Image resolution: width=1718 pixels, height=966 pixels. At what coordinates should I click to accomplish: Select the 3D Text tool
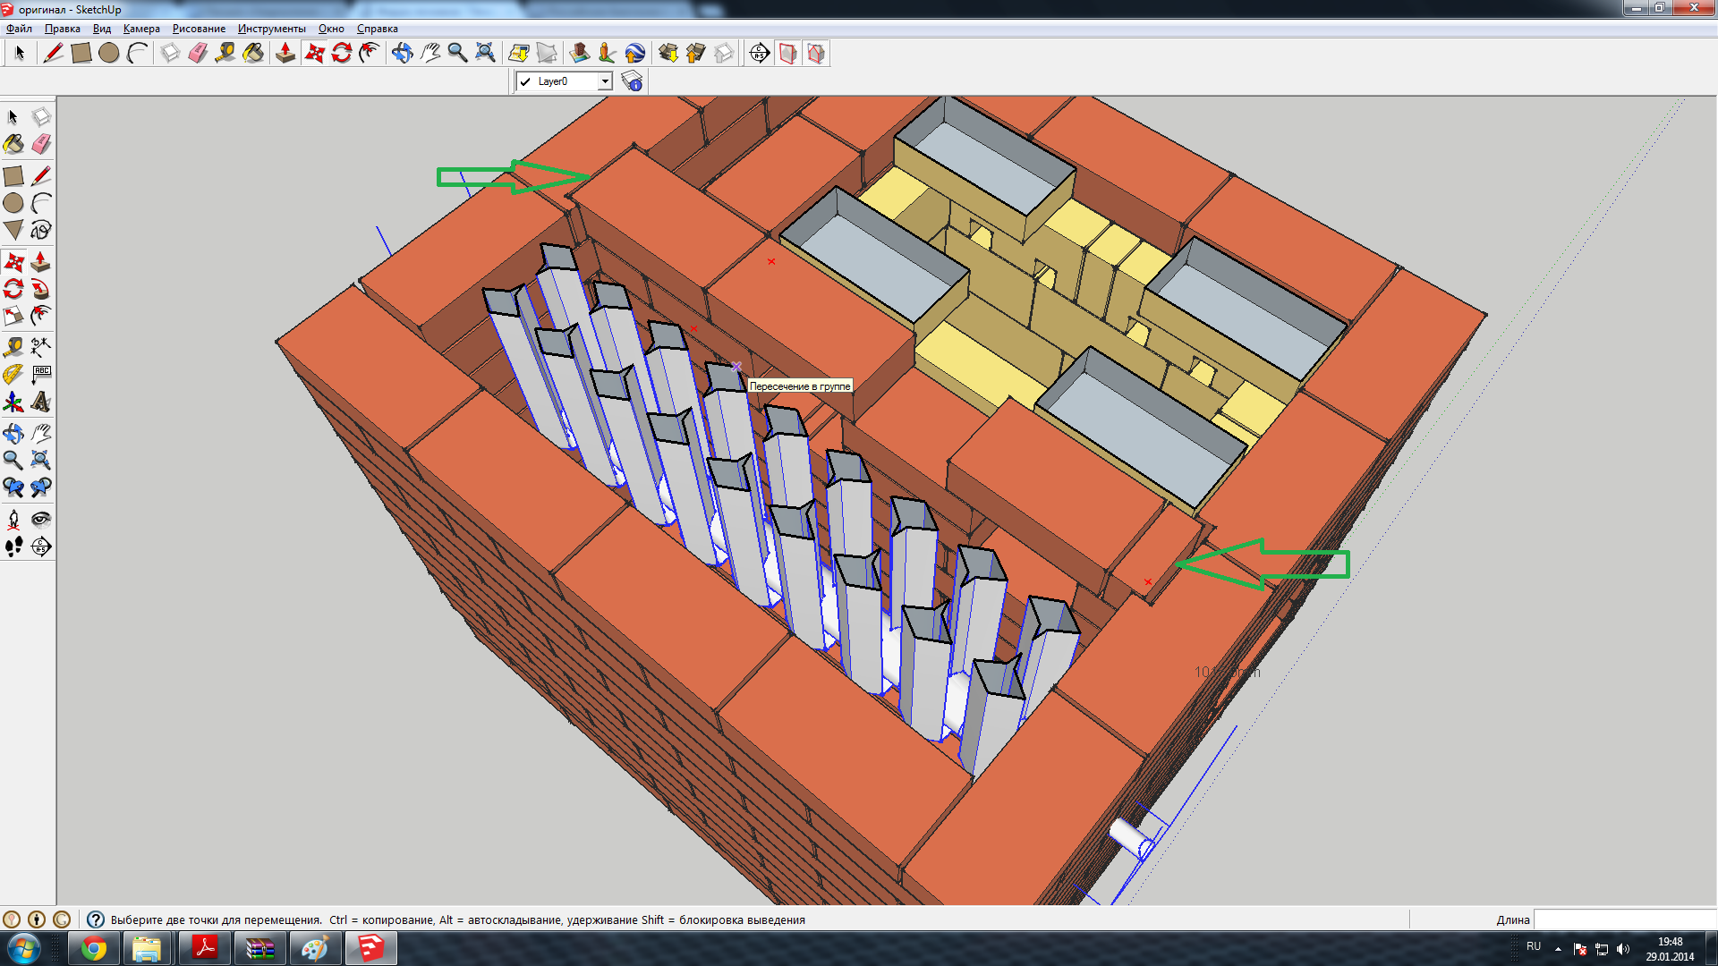[x=40, y=402]
